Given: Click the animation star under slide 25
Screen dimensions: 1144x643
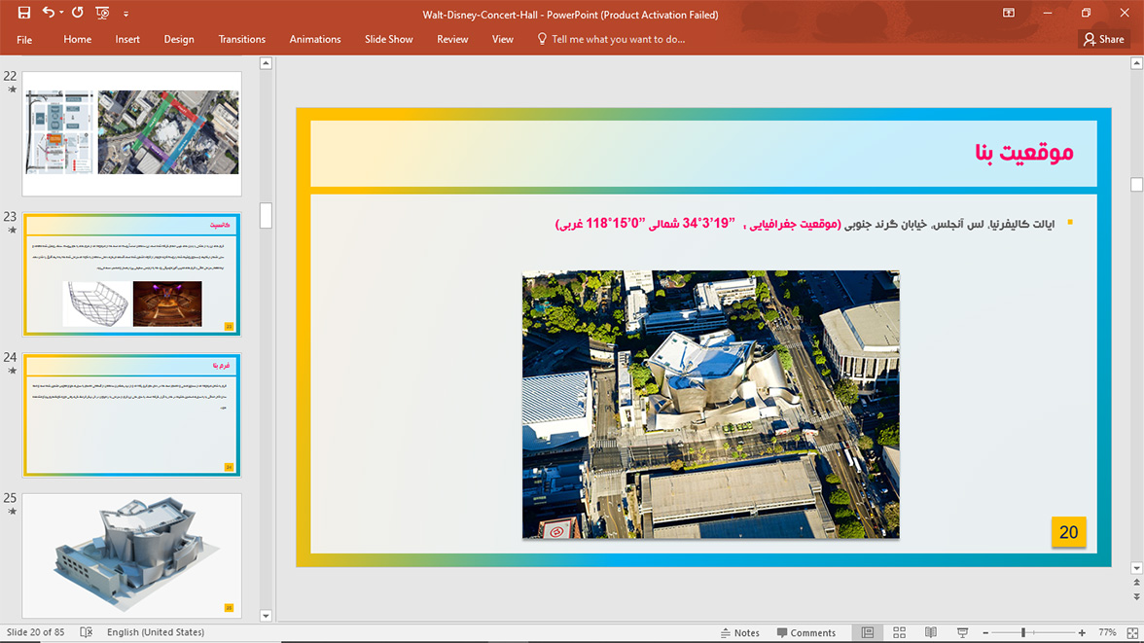Looking at the screenshot, I should tap(12, 512).
